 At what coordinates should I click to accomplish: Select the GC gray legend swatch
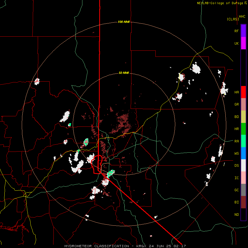click(243, 190)
